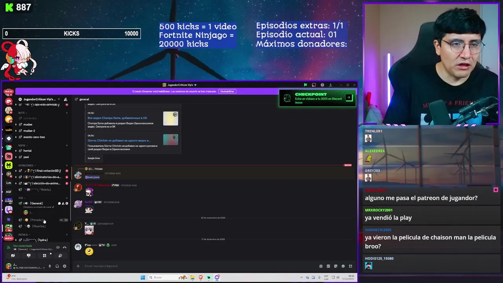
Task: Open invite members icon beside server name
Action: [66, 99]
